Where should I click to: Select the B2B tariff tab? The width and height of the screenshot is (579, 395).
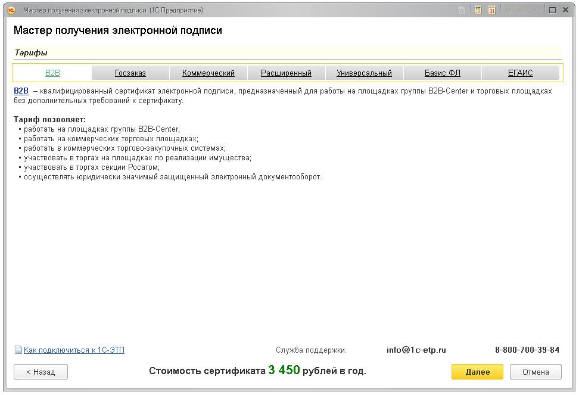(x=52, y=73)
